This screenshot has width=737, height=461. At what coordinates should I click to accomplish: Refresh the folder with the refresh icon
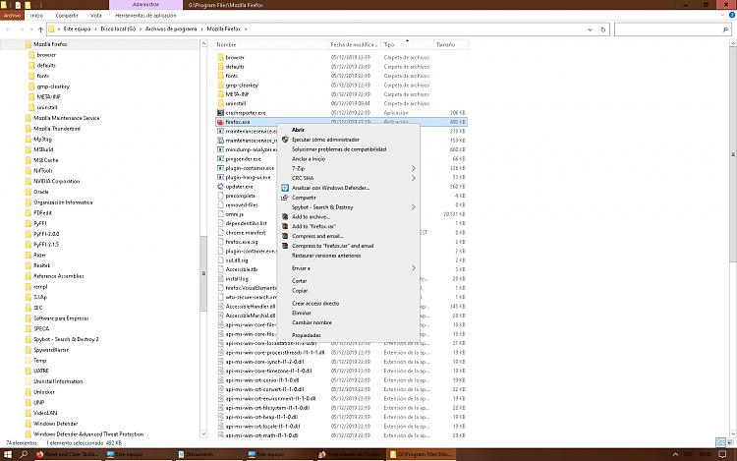tap(603, 29)
